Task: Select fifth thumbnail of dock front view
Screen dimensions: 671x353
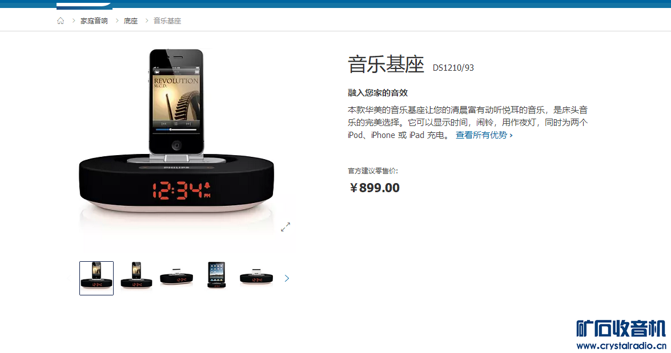Action: [256, 278]
